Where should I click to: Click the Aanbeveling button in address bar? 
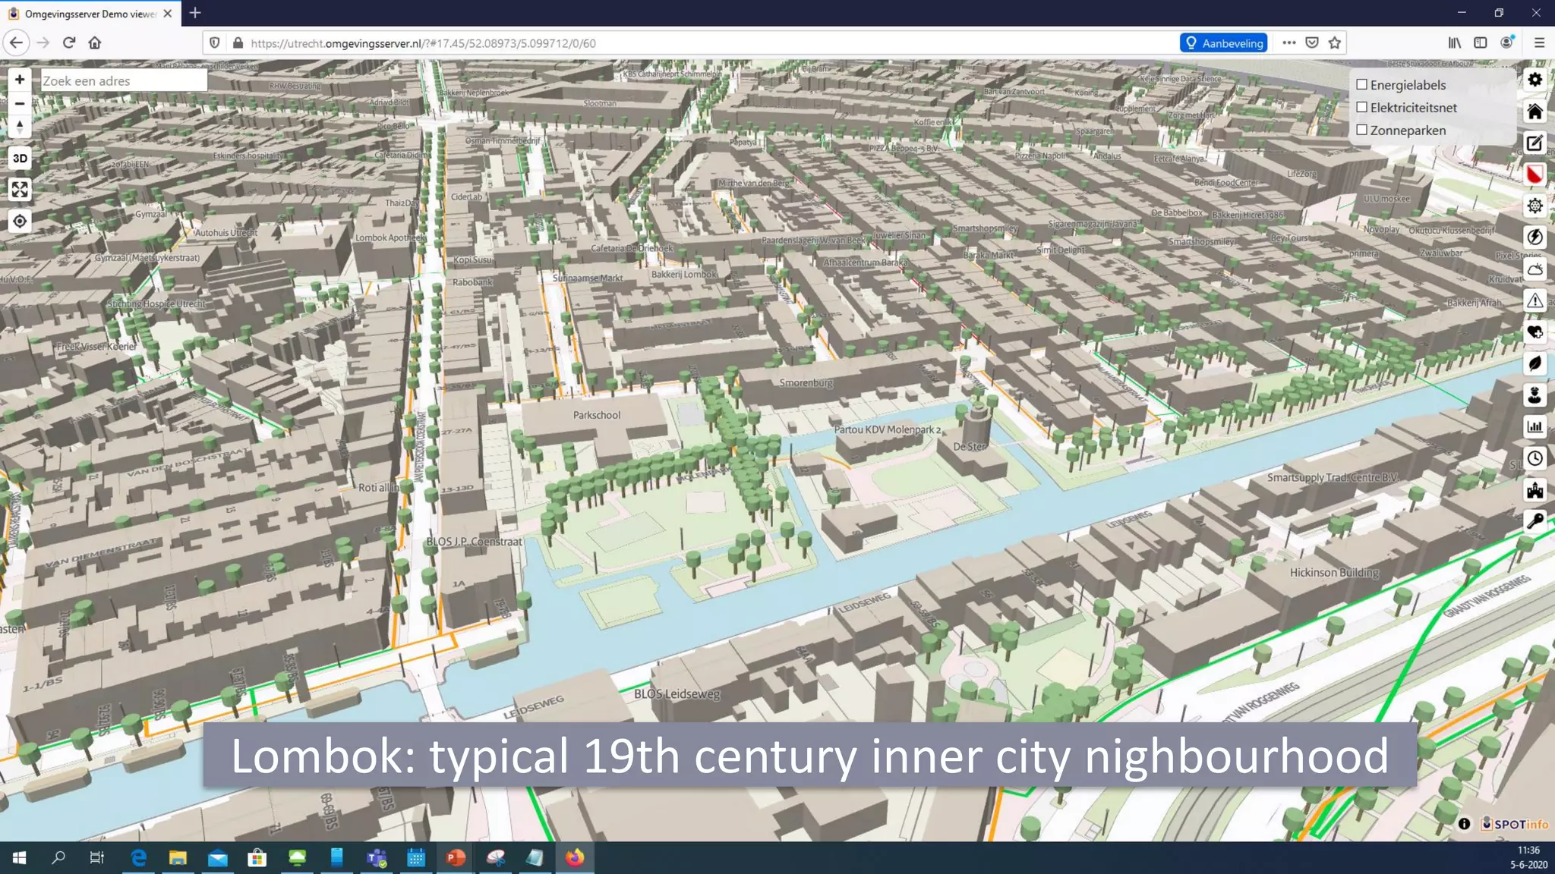tap(1224, 43)
